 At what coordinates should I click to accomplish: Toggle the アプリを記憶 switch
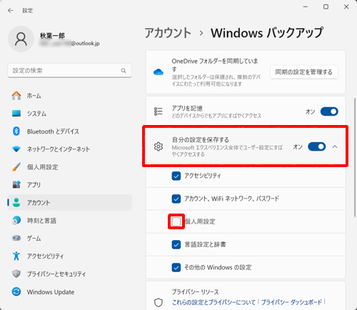pyautogui.click(x=329, y=111)
